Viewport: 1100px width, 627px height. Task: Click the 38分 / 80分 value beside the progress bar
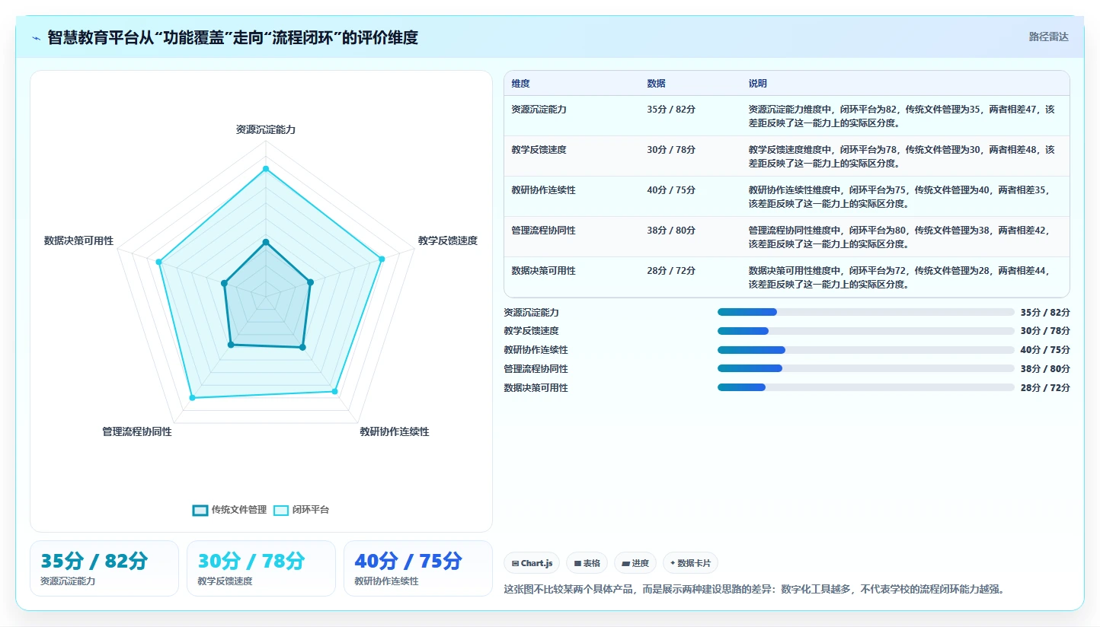(1045, 369)
